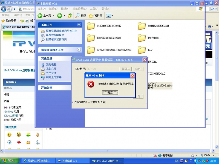Click the Forward arrow in Explorer toolbar
The height and width of the screenshot is (164, 219).
(x=60, y=16)
